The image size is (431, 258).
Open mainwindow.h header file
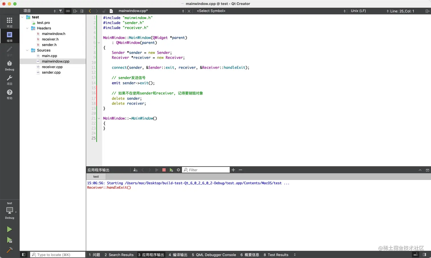pyautogui.click(x=54, y=34)
